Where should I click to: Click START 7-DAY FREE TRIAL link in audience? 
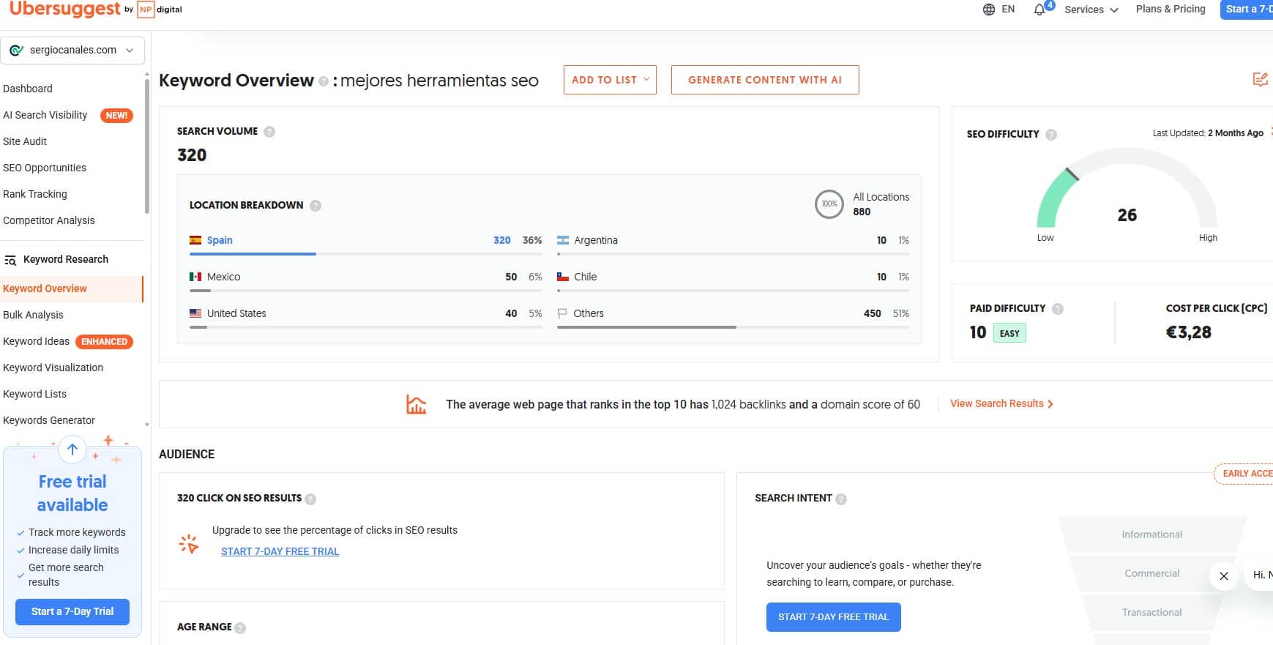(x=280, y=551)
